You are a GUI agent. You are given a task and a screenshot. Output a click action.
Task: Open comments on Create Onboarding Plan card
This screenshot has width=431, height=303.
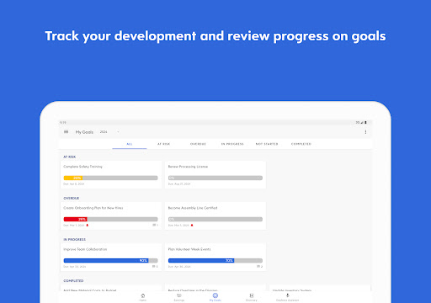point(155,225)
